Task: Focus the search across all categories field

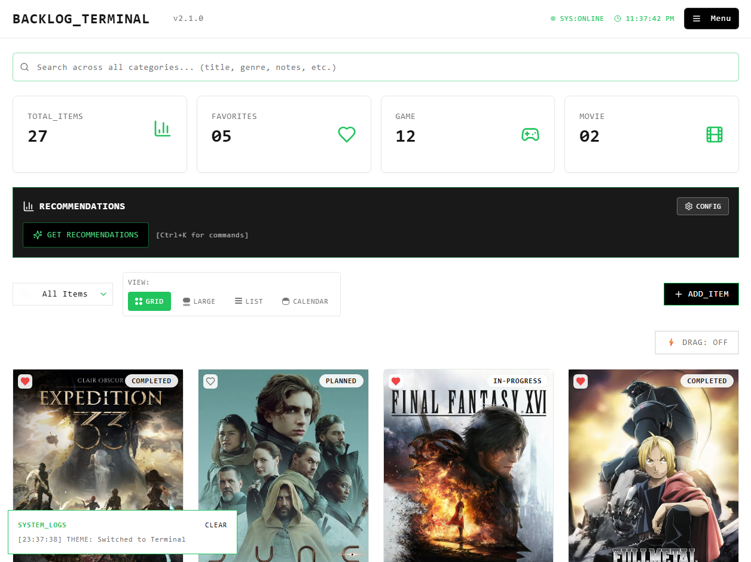Action: pyautogui.click(x=383, y=68)
